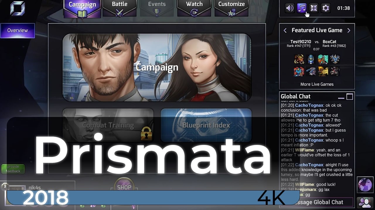Select the blue cylindrical tower unit icon

point(311,59)
